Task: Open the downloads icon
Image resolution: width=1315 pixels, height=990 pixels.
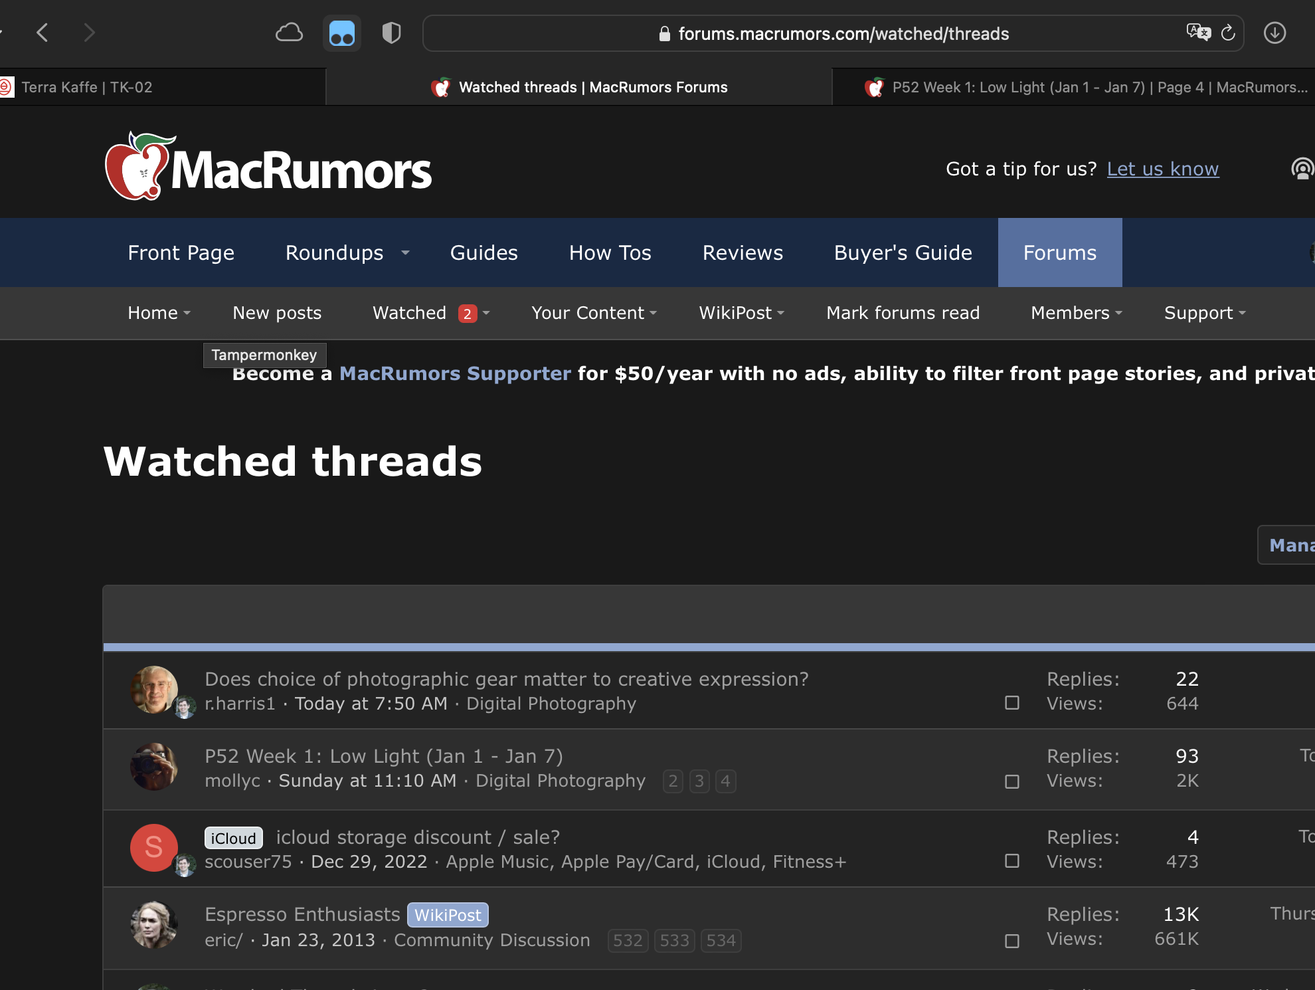Action: [1274, 33]
